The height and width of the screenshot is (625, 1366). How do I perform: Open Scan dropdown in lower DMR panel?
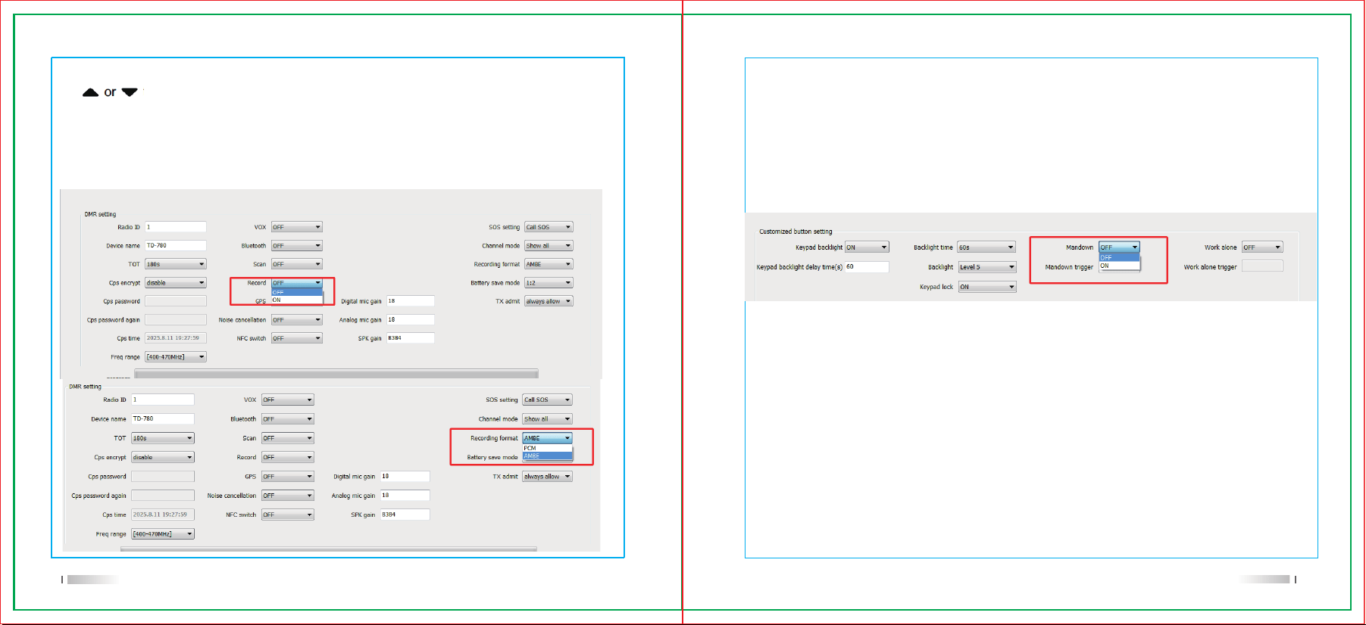coord(288,438)
